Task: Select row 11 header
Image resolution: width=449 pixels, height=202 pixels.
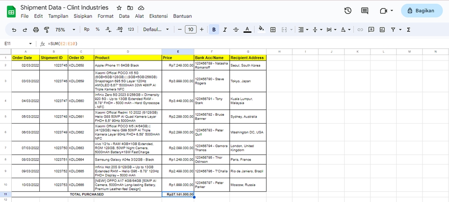Action: tap(6, 194)
